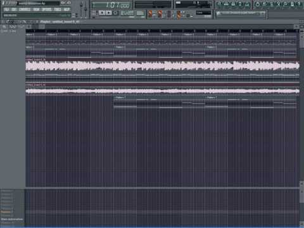Image resolution: width=304 pixels, height=228 pixels.
Task: Toggle song/pattern mode switch
Action: pos(94,13)
